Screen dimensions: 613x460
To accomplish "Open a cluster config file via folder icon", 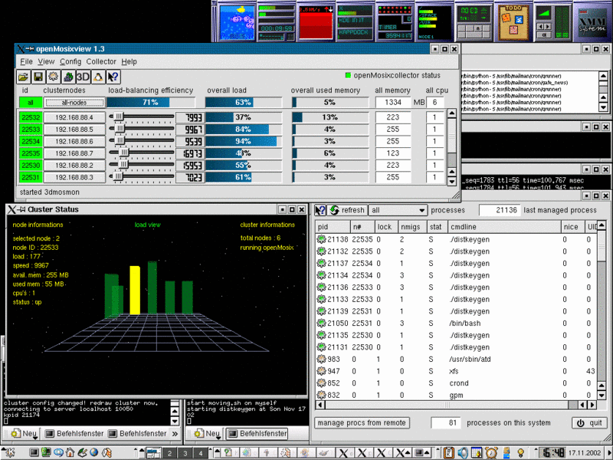I will pyautogui.click(x=22, y=77).
